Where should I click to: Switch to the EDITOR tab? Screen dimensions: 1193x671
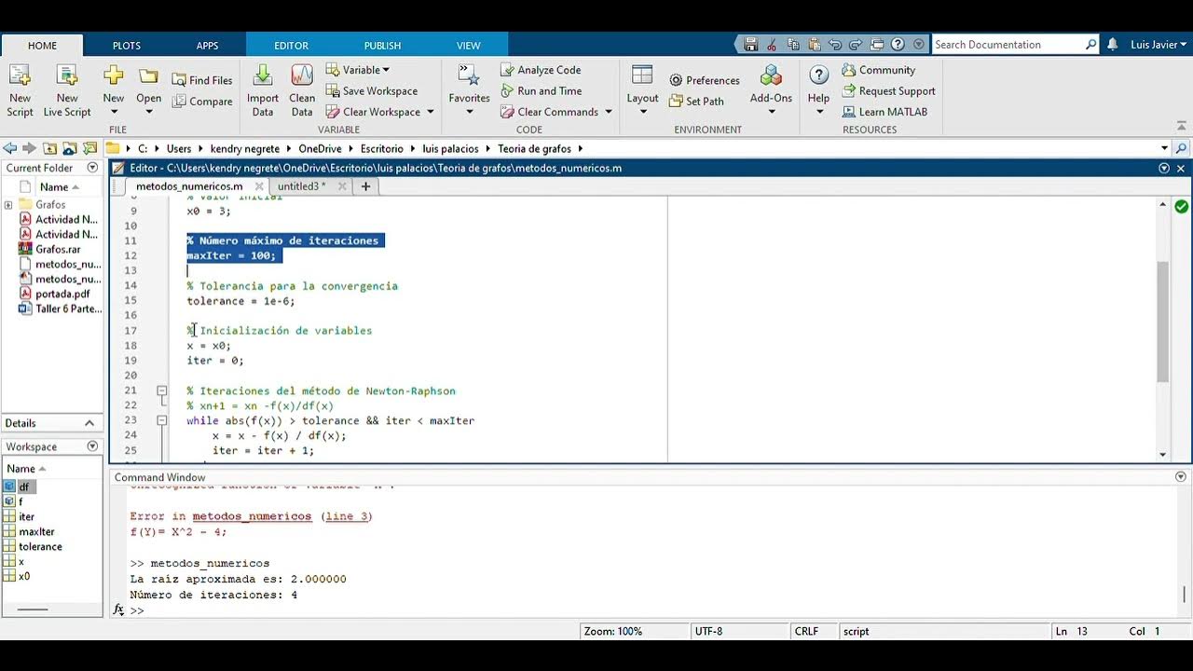291,45
